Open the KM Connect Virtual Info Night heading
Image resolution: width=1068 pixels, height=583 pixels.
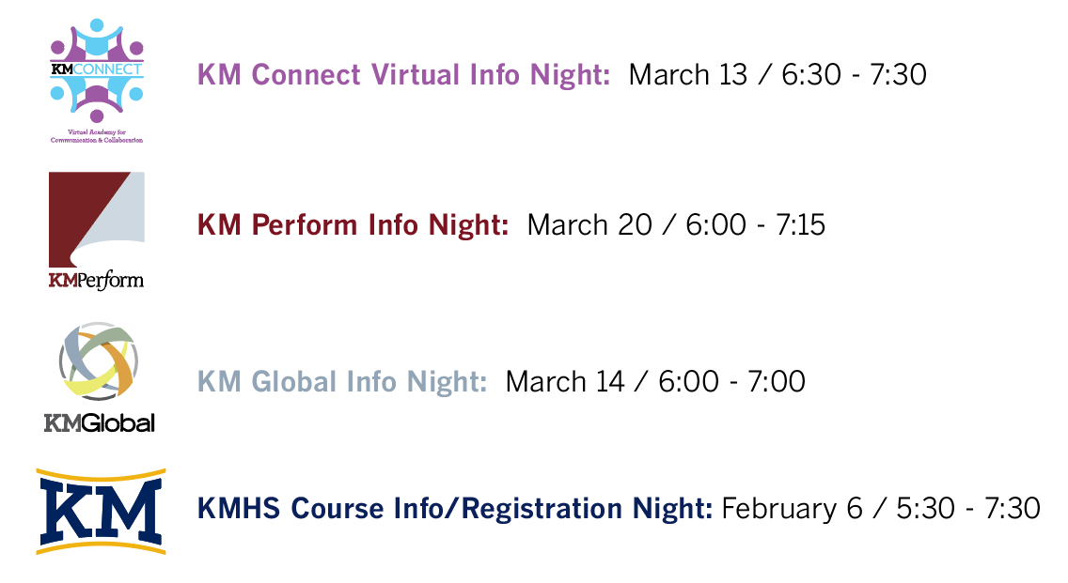click(403, 74)
